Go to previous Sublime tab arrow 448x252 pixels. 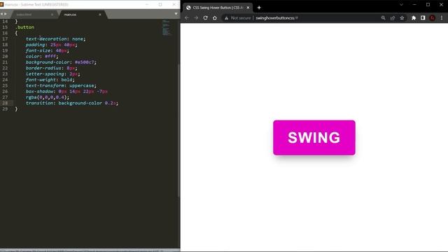(x=1, y=14)
